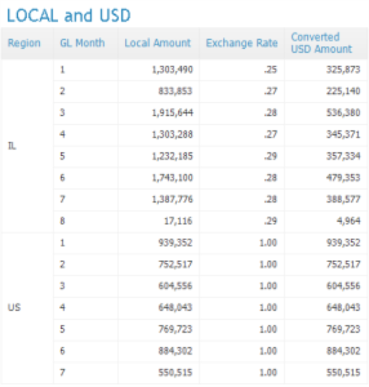Click the LOCAL and USD title
The height and width of the screenshot is (387, 369).
(x=69, y=15)
